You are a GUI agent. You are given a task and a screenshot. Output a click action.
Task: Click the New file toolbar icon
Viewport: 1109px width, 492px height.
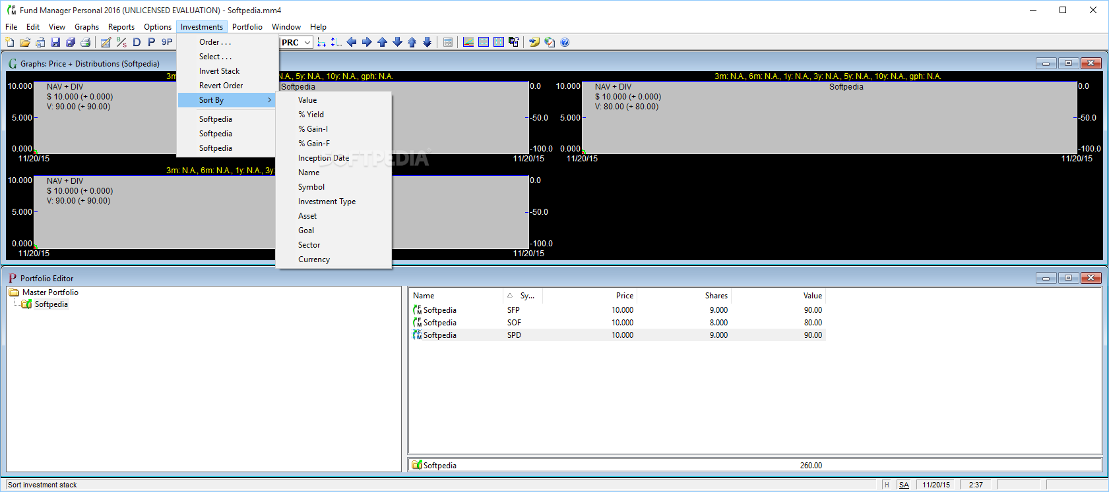10,42
